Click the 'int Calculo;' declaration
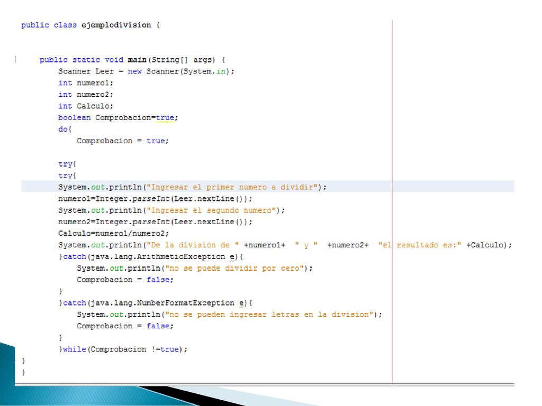The height and width of the screenshot is (406, 542). pos(86,106)
